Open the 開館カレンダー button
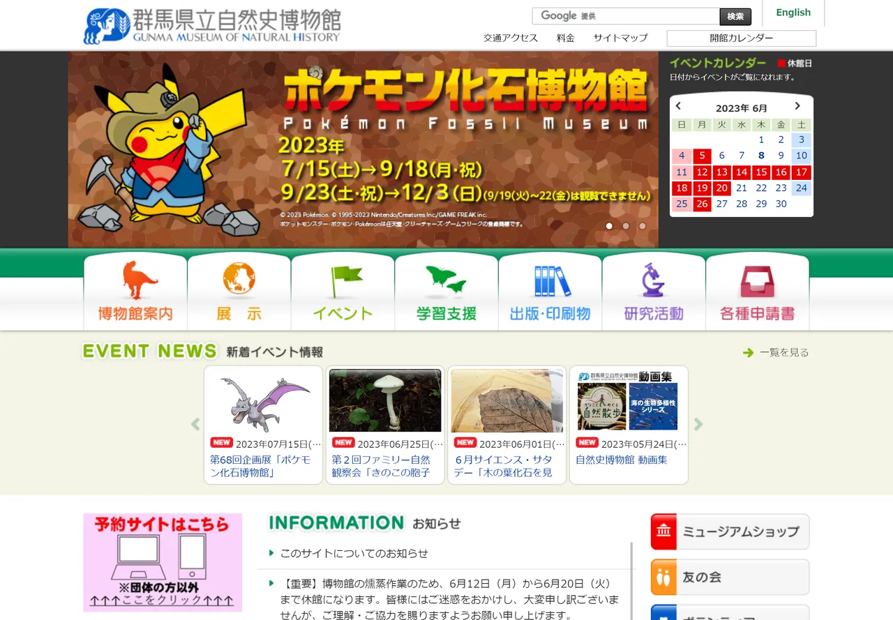893x620 pixels. [x=742, y=38]
